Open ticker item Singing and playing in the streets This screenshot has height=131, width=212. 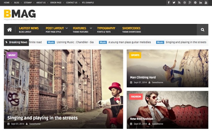click(186, 42)
